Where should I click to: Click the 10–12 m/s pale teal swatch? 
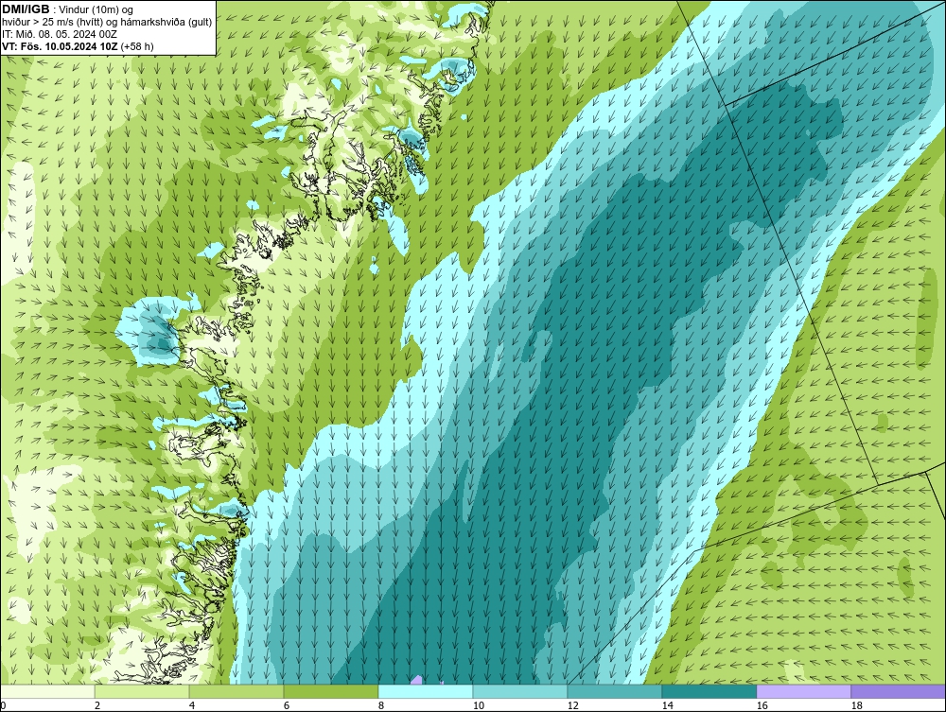520,691
